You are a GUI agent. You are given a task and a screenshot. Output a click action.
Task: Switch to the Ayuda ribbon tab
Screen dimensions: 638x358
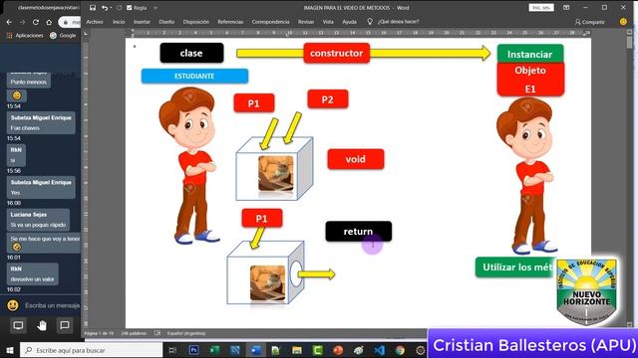tap(349, 22)
